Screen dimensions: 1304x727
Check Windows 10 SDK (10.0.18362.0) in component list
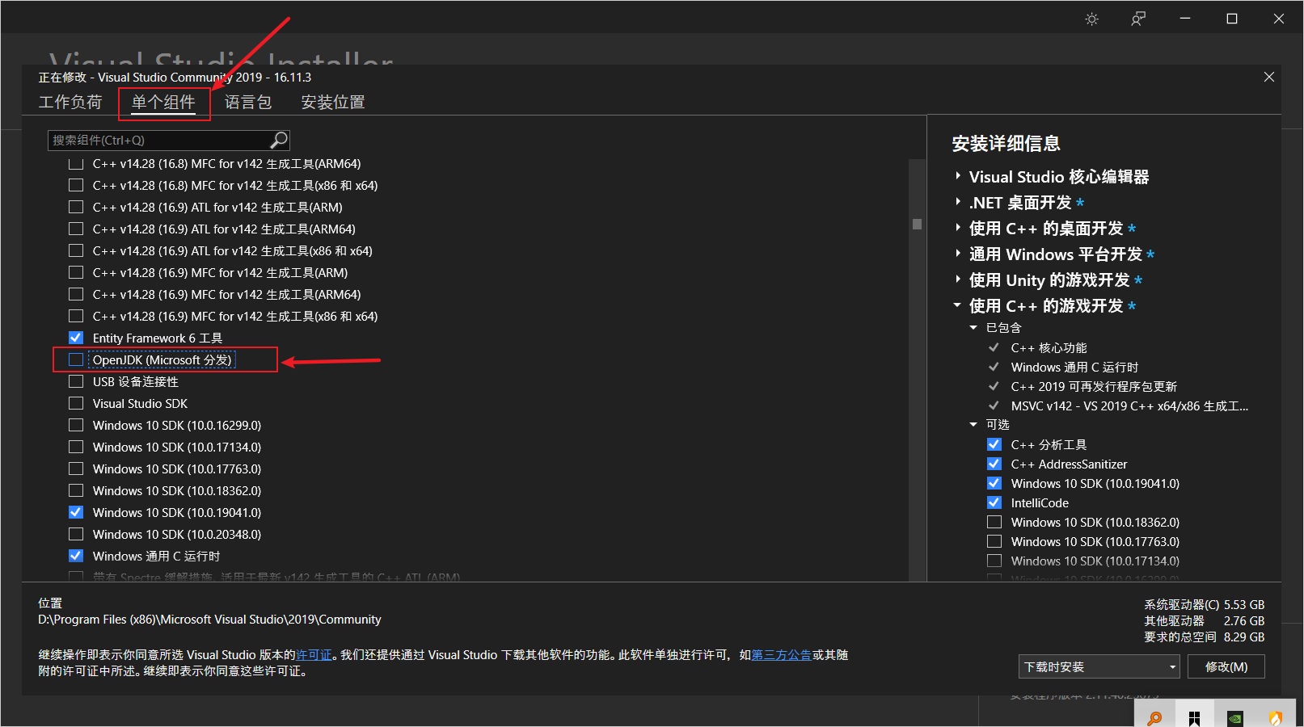coord(76,490)
